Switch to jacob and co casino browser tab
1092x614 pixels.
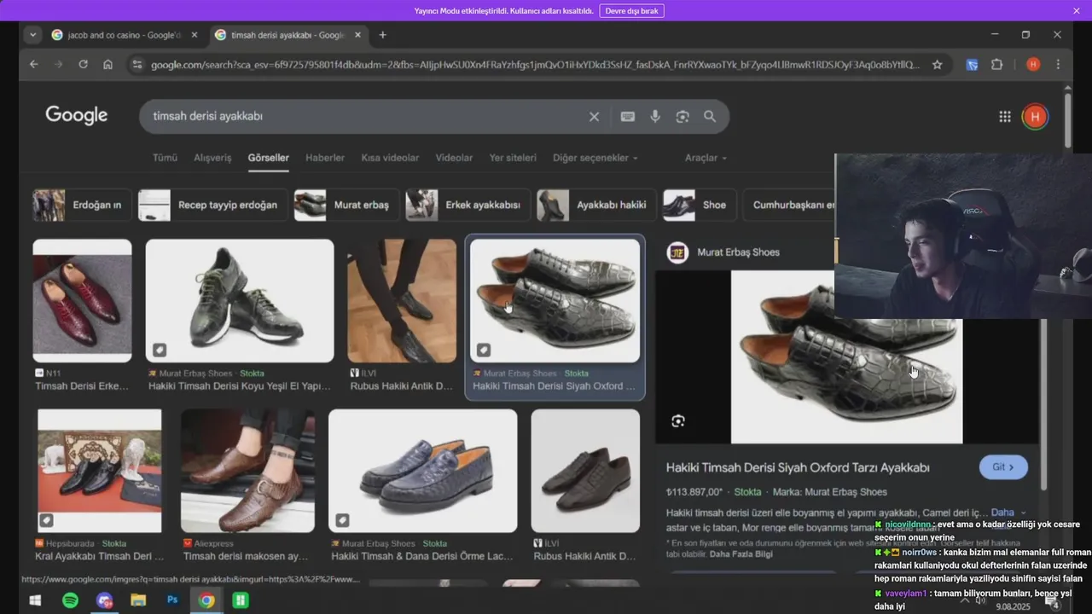[125, 35]
